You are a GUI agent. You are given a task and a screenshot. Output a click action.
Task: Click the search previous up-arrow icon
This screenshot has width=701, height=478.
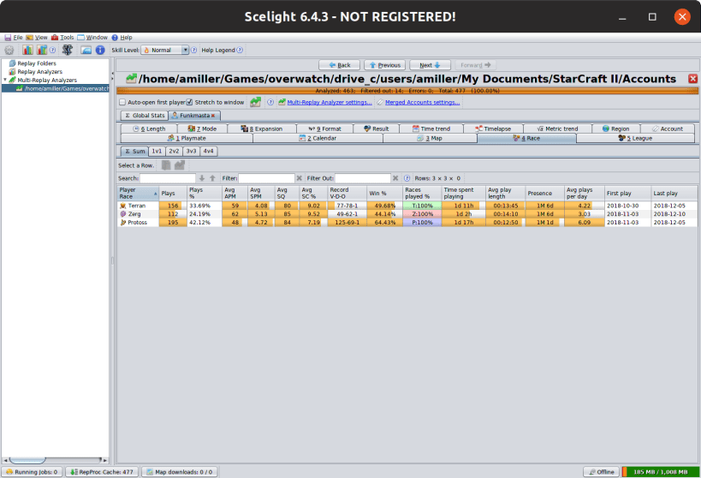pyautogui.click(x=213, y=178)
